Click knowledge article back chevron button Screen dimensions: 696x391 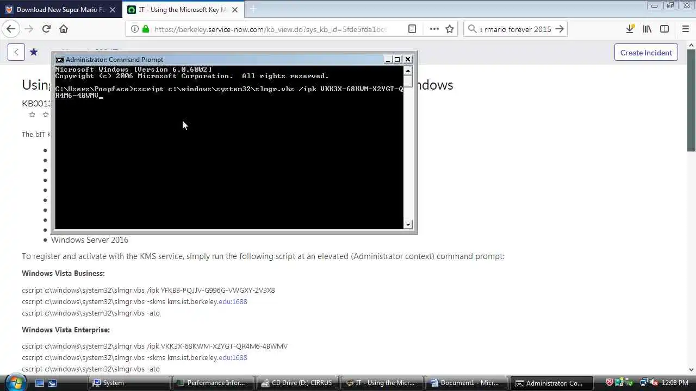tap(16, 52)
